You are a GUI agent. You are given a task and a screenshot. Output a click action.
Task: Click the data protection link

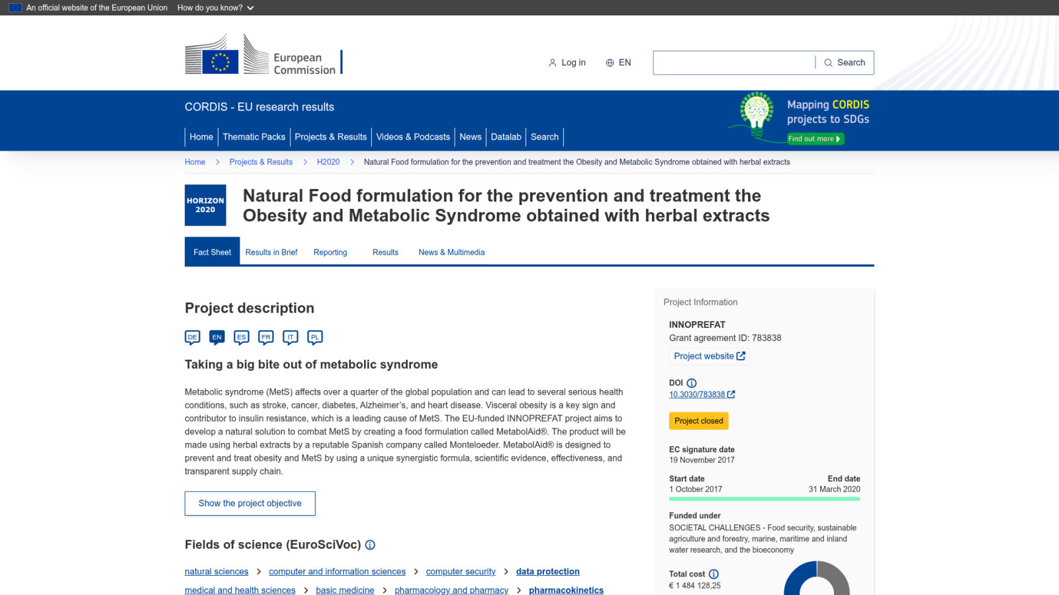(x=548, y=572)
